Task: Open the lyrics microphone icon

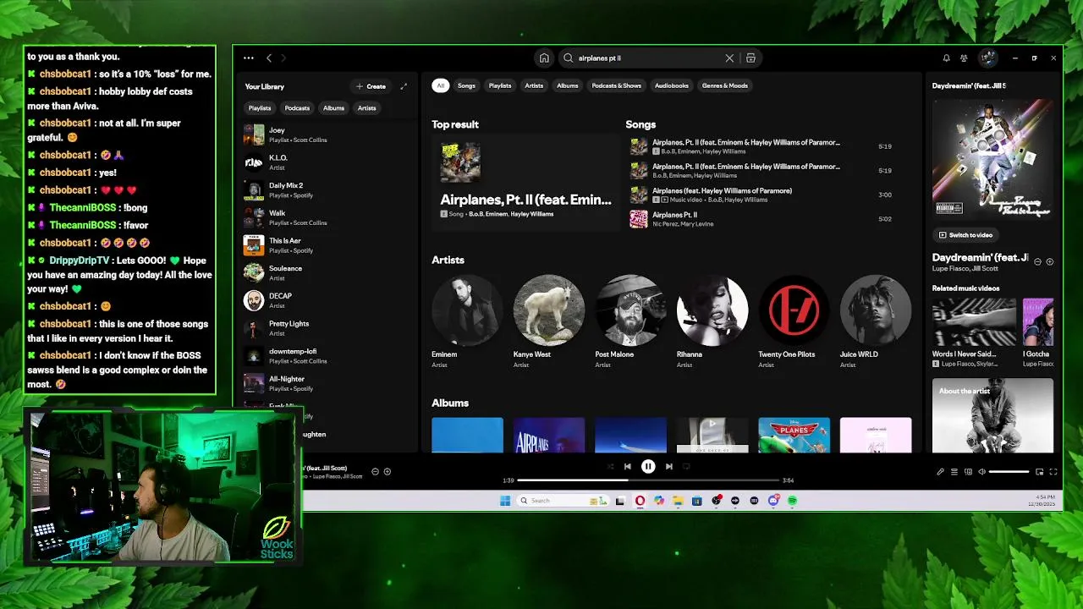Action: coord(940,472)
